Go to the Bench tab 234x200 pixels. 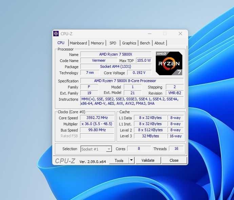[145, 43]
